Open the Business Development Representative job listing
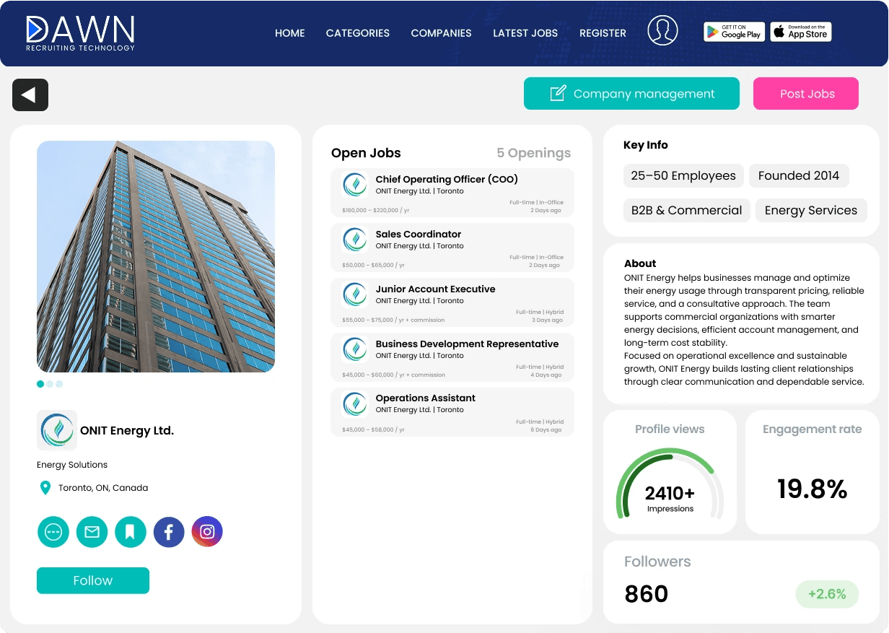 pyautogui.click(x=452, y=357)
